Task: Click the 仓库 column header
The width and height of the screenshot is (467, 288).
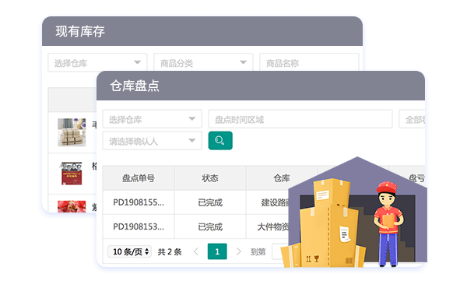Action: pyautogui.click(x=282, y=178)
